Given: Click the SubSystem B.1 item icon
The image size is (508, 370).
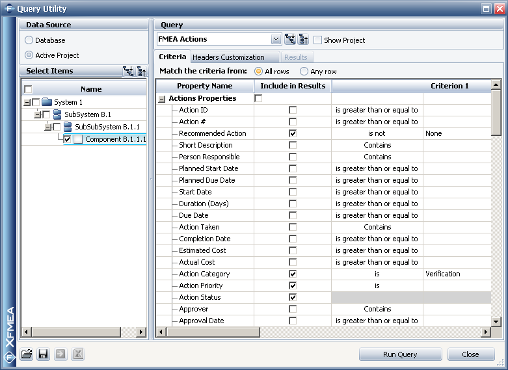Looking at the screenshot, I should (57, 114).
